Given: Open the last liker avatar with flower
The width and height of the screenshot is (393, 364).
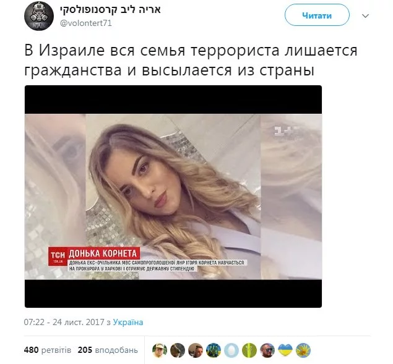Looking at the screenshot, I should click(303, 350).
